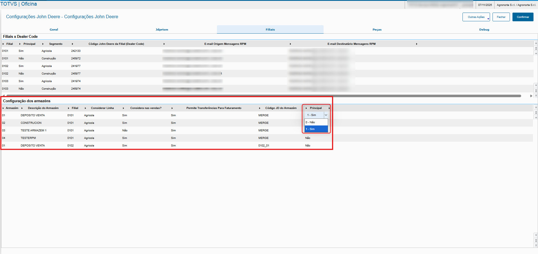Click the arrow icon before Considerar Linha header
The image size is (538, 254).
tap(85, 108)
